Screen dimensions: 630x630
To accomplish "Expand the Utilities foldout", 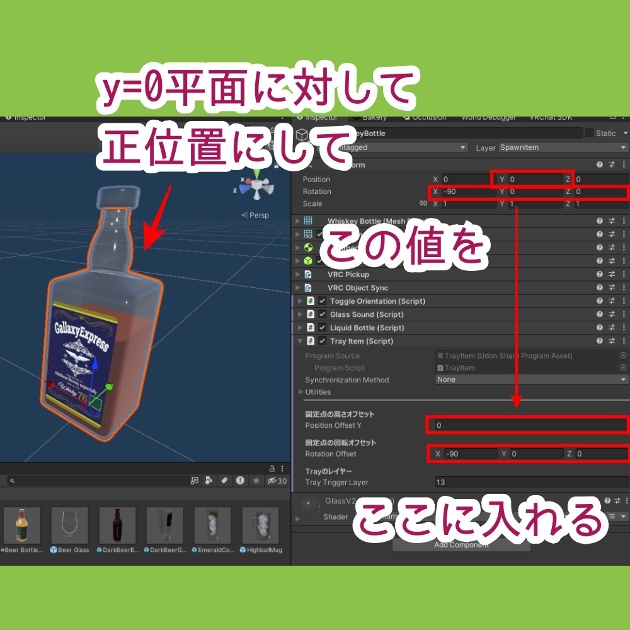I will click(301, 391).
